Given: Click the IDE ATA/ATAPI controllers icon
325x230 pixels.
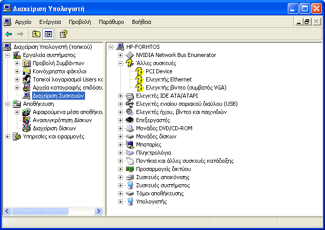Looking at the screenshot, I should pos(130,96).
